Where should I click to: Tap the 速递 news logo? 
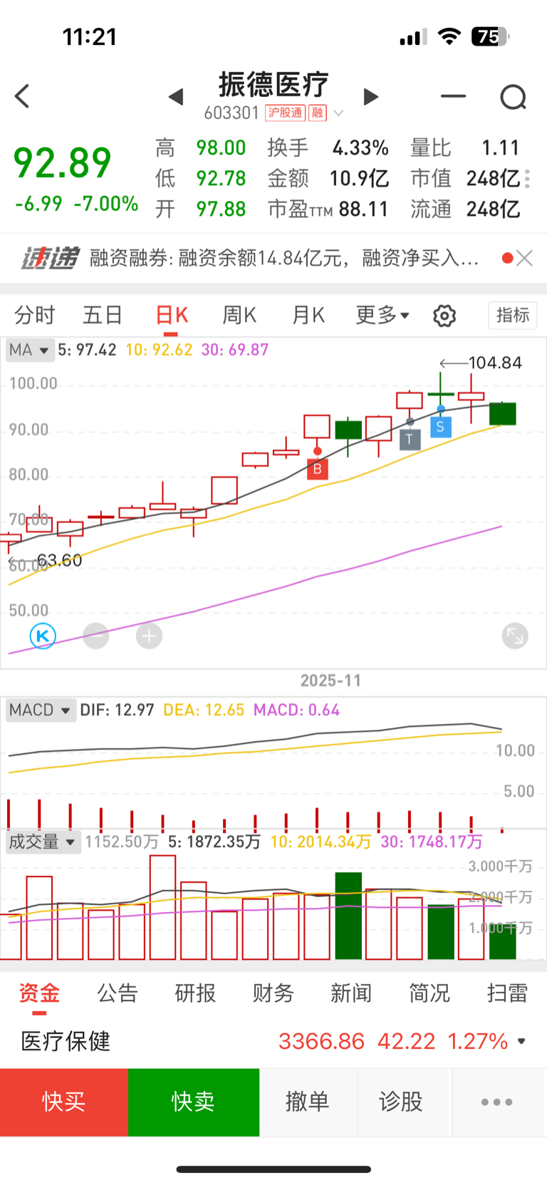click(x=50, y=258)
